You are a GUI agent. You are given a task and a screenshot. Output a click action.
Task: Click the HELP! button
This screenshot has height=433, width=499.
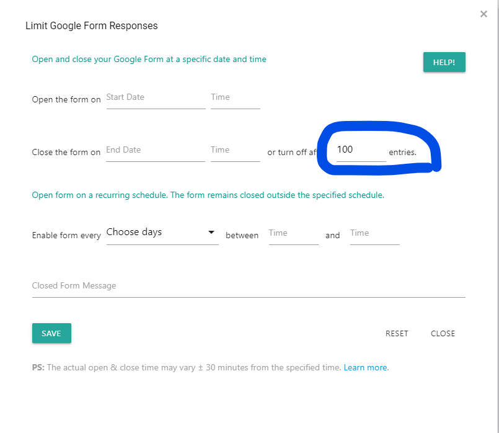pyautogui.click(x=444, y=62)
